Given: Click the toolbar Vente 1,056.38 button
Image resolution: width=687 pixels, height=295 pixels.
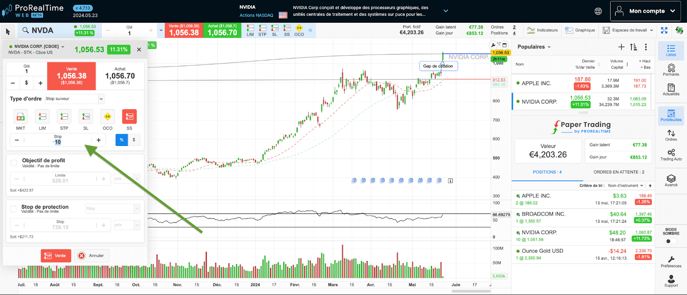Looking at the screenshot, I should point(184,30).
